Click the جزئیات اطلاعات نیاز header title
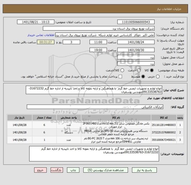This screenshot has height=185, width=191. tap(169, 9)
